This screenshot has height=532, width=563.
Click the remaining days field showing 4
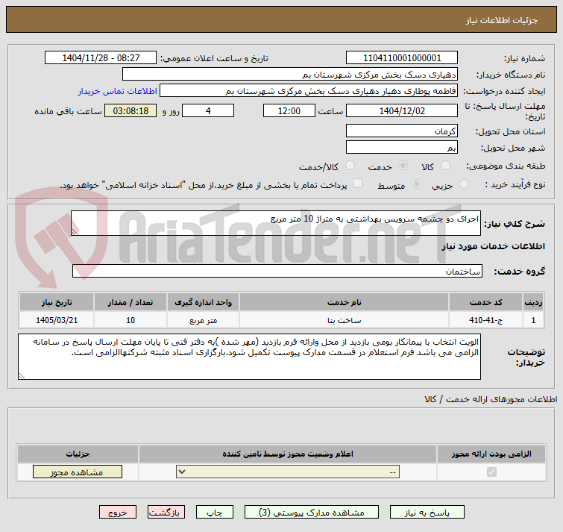208,110
